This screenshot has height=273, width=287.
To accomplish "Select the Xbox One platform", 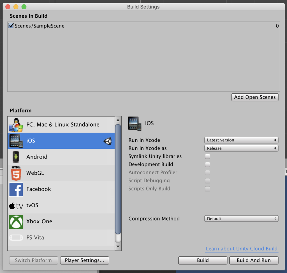I will (x=61, y=221).
